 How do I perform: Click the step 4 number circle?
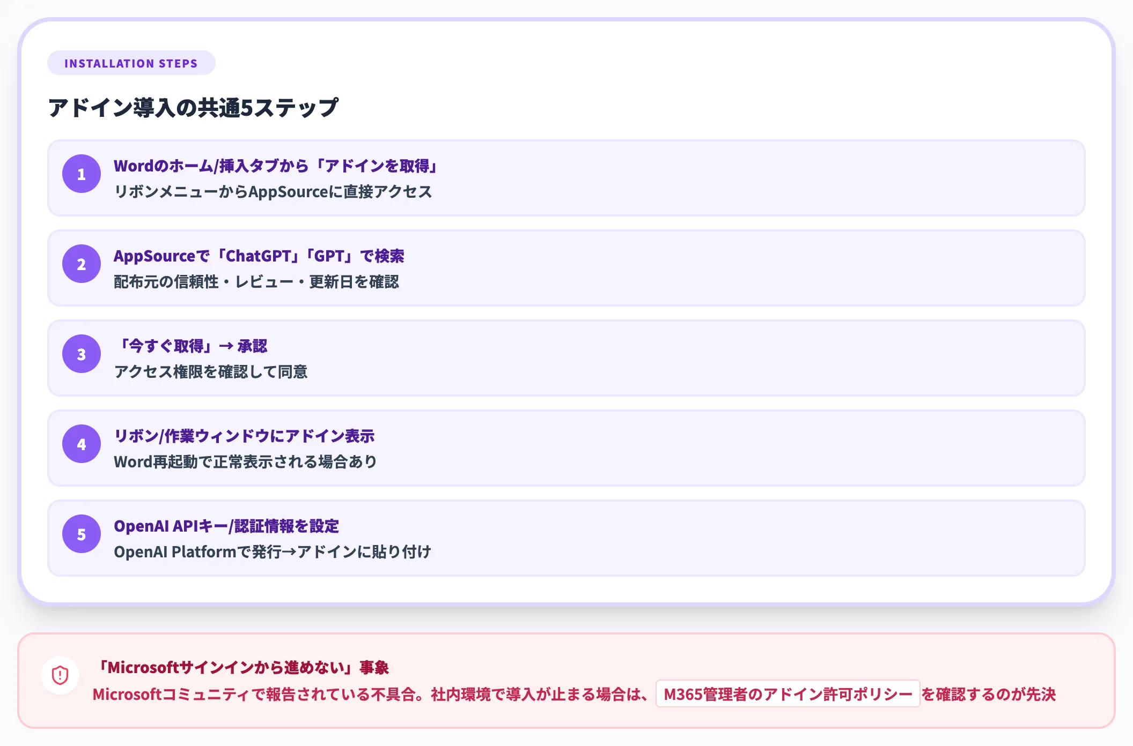tap(82, 444)
